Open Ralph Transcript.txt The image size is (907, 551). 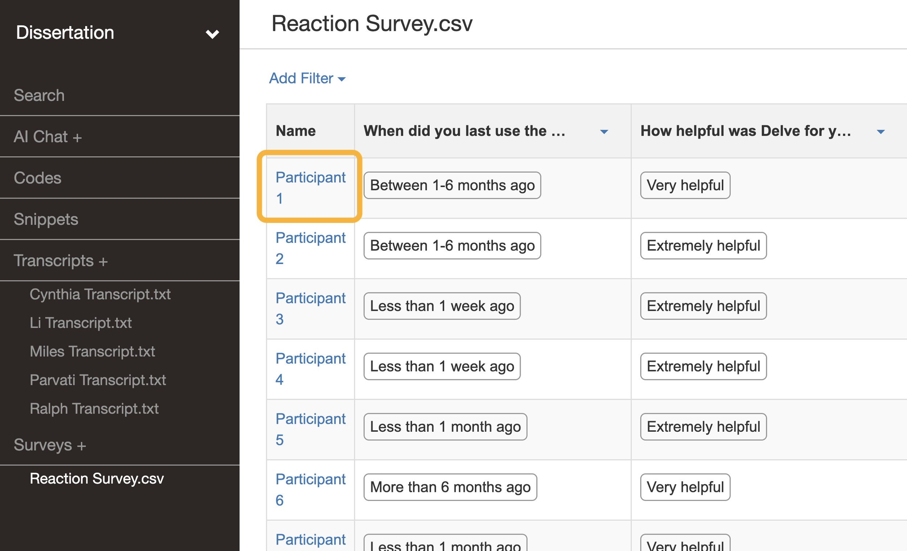pos(94,409)
